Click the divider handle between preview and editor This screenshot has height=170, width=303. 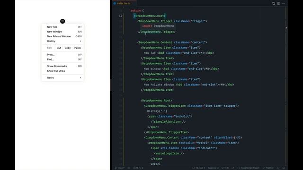pyautogui.click(x=111, y=85)
